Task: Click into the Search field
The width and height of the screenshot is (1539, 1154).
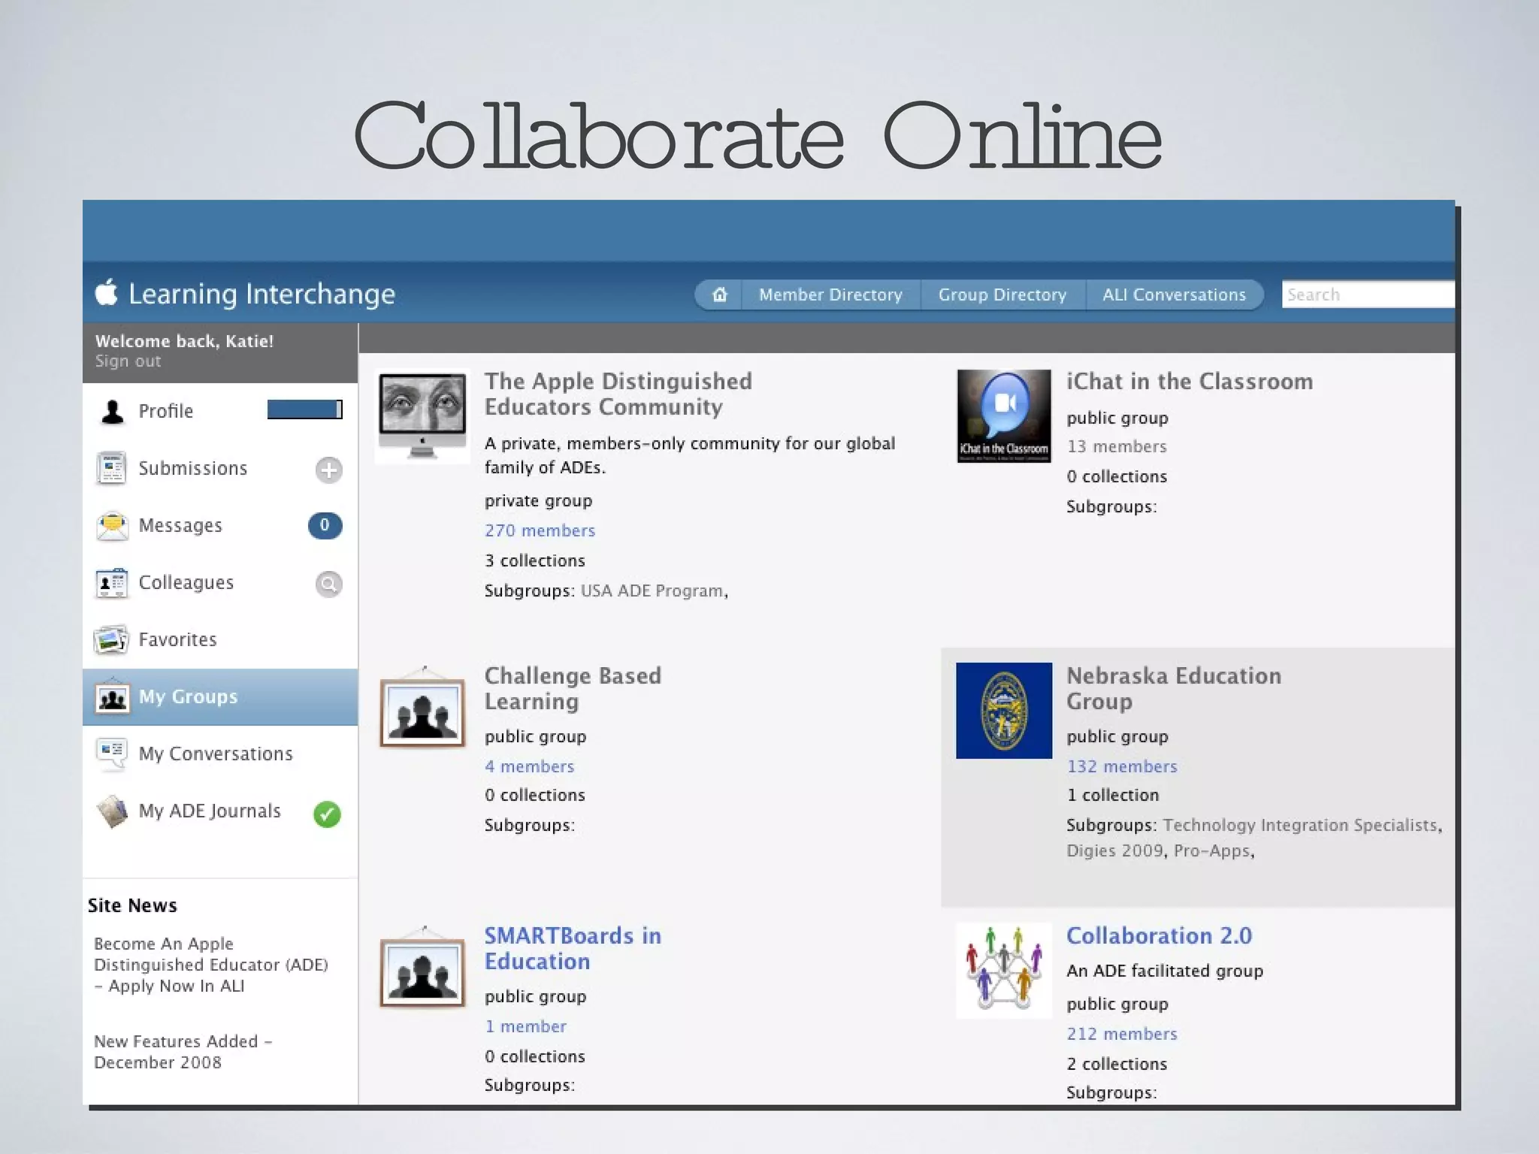Action: pyautogui.click(x=1368, y=295)
